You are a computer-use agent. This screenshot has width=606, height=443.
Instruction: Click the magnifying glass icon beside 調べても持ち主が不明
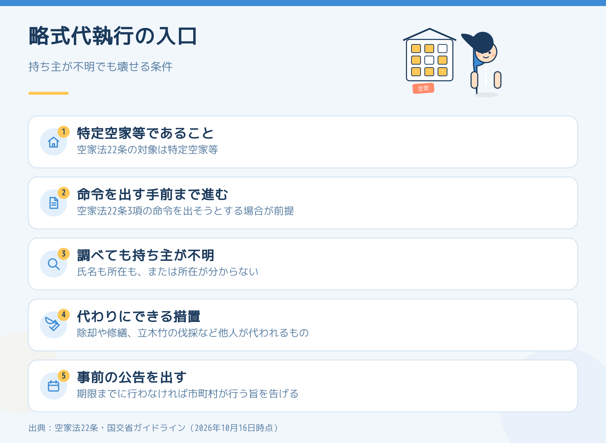(x=54, y=264)
